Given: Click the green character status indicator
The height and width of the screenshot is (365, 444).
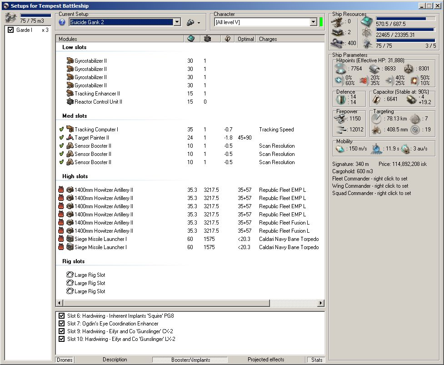Looking at the screenshot, I should (321, 22).
